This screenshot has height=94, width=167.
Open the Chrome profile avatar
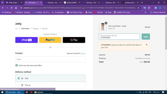coord(160,8)
